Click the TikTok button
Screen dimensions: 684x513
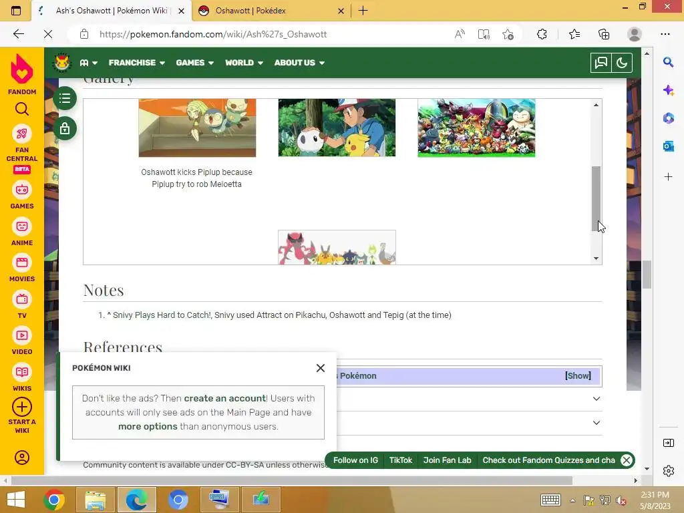[x=401, y=460]
